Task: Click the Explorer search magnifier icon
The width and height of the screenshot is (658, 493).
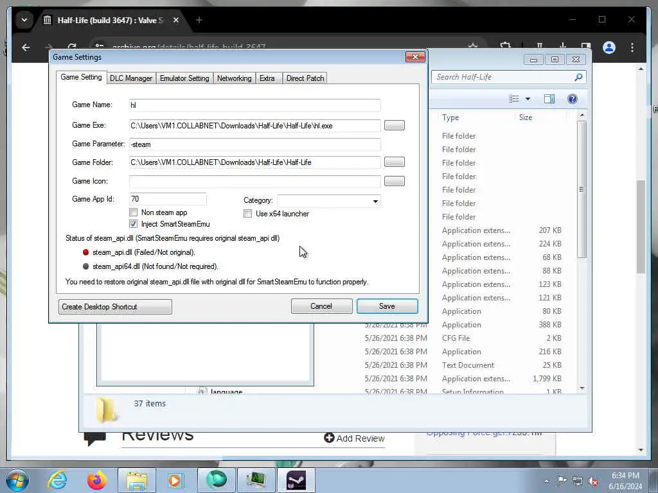Action: click(x=578, y=77)
